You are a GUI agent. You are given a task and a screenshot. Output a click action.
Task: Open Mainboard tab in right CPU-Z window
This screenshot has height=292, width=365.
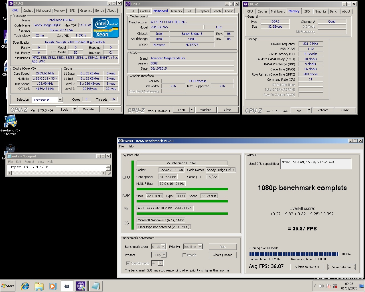click(278, 11)
